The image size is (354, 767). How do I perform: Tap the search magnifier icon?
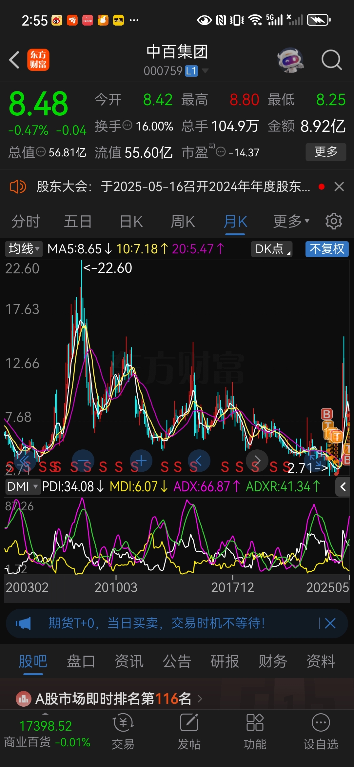[331, 60]
